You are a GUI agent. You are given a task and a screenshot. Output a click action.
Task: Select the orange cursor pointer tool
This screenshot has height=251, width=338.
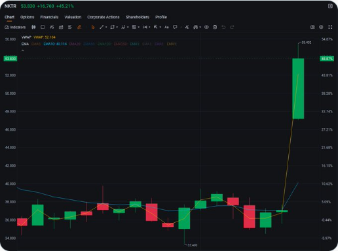[93, 27]
